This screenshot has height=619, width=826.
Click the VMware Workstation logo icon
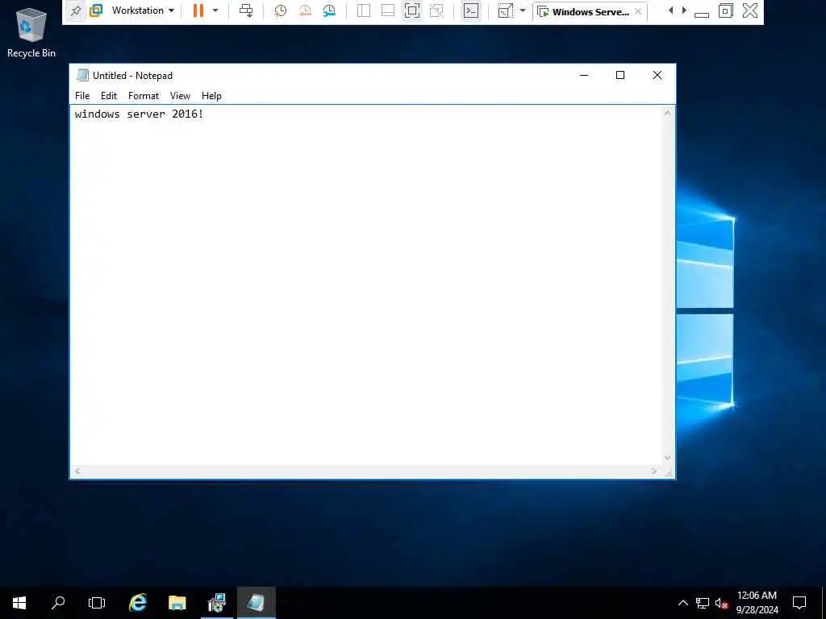[x=96, y=10]
